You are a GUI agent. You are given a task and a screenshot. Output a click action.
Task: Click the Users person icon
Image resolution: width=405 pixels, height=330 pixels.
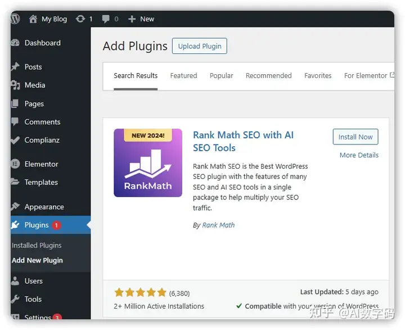(15, 281)
